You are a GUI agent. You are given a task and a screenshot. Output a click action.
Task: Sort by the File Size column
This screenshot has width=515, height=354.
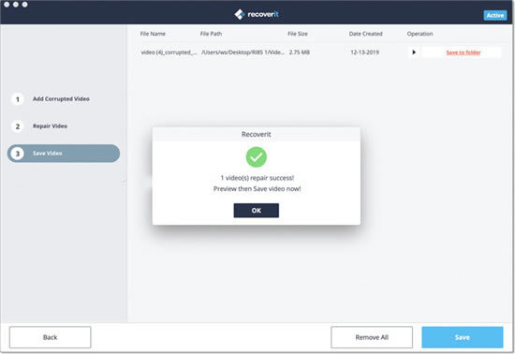tap(298, 34)
